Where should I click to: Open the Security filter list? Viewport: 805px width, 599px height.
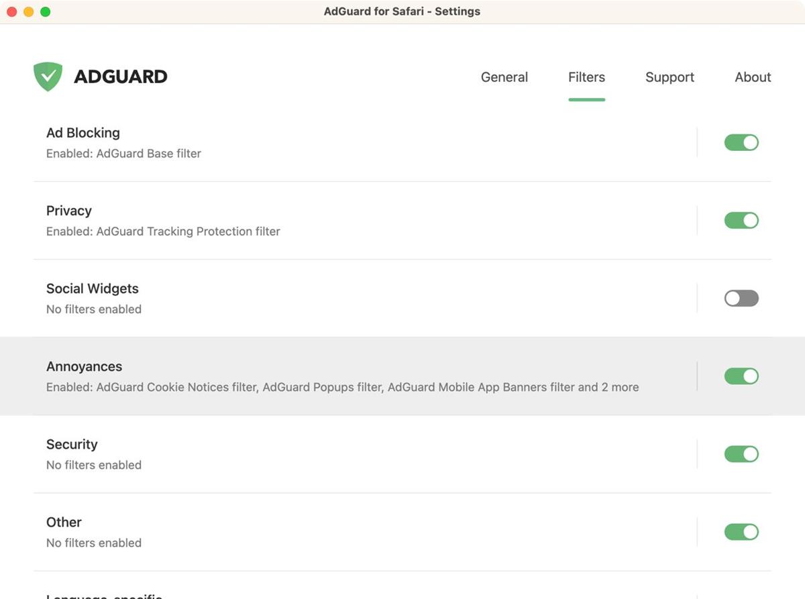268,453
